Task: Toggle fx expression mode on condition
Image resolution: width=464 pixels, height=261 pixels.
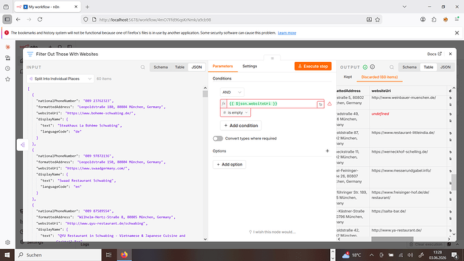Action: (x=224, y=104)
